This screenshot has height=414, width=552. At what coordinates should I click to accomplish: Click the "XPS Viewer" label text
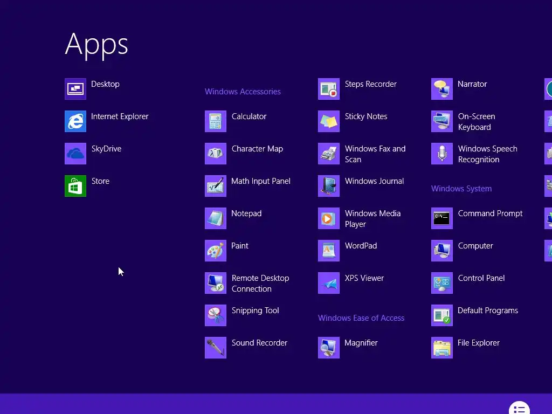point(364,278)
